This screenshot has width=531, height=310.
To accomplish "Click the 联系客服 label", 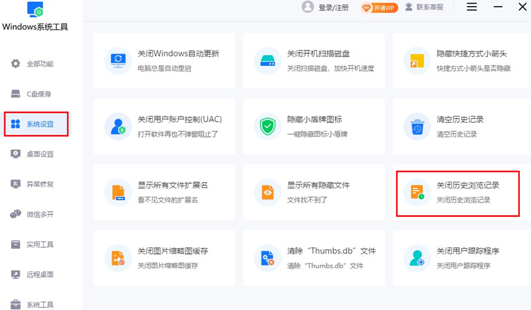I will coord(430,7).
